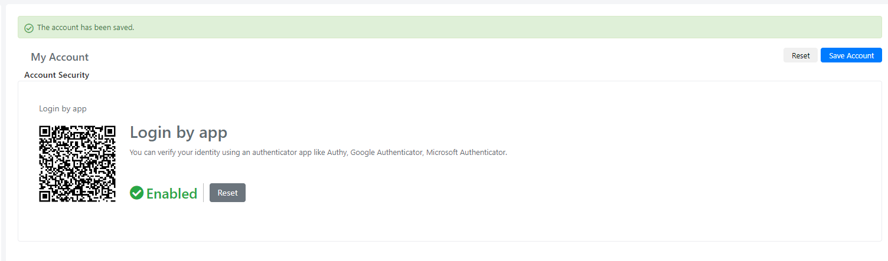Viewport: 888px width, 261px height.
Task: Click the Reset button beside Save Account
Action: tap(801, 55)
